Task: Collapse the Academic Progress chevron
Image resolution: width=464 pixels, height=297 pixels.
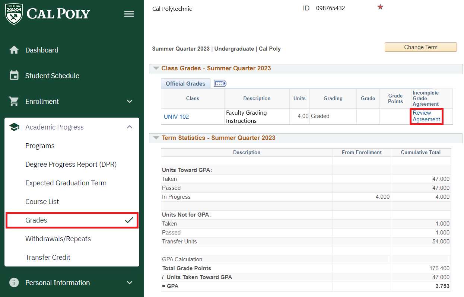Action: point(130,127)
